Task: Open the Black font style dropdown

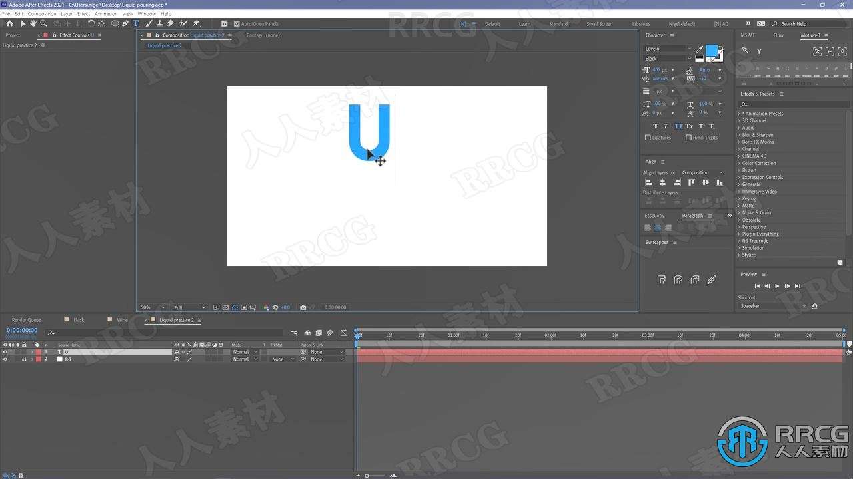Action: click(668, 59)
